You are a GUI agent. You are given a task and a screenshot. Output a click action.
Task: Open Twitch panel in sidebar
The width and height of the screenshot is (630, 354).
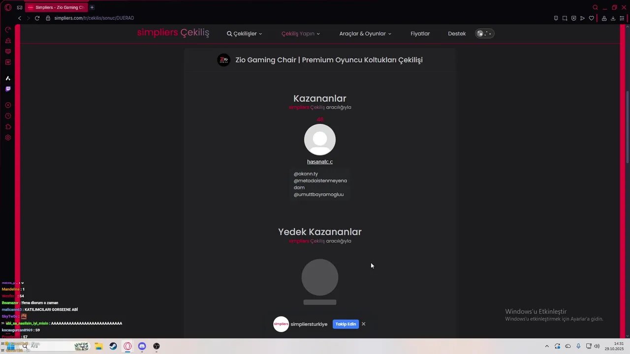(x=8, y=89)
